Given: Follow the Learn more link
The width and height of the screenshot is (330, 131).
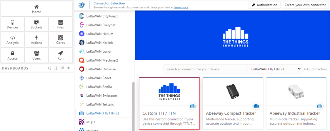Looking at the screenshot, I should pos(181,7).
